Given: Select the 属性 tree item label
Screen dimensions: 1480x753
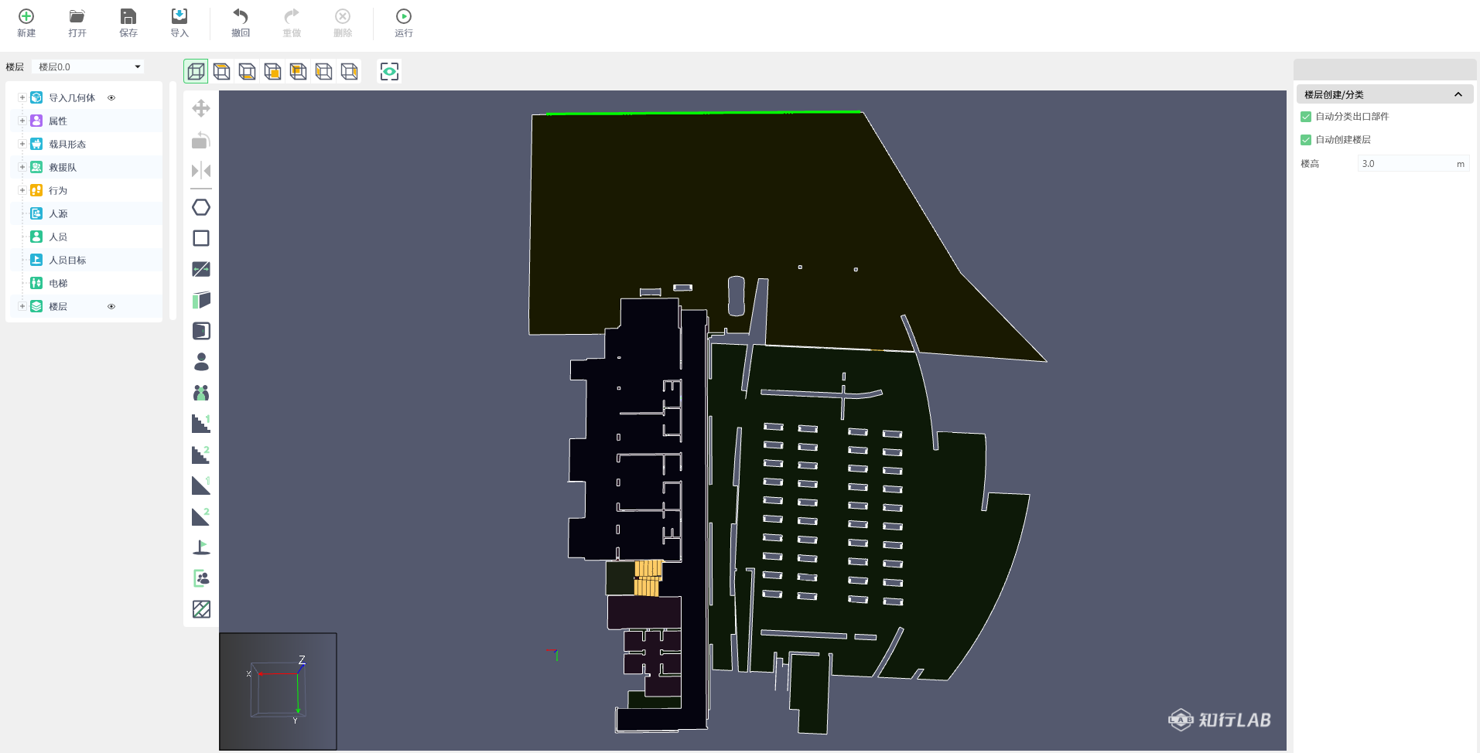Looking at the screenshot, I should click(58, 121).
